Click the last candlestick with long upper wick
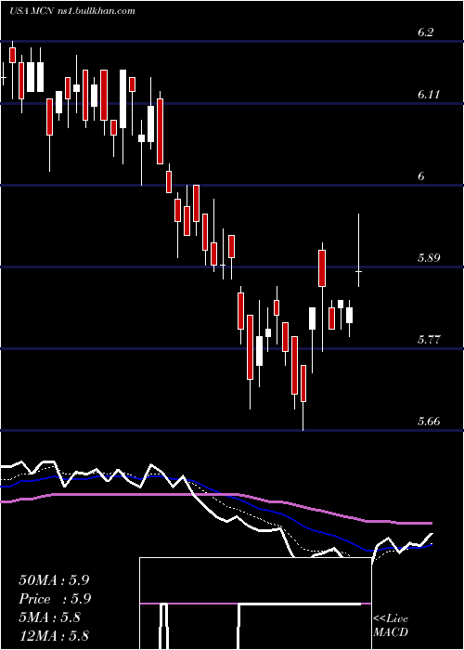 pyautogui.click(x=359, y=251)
